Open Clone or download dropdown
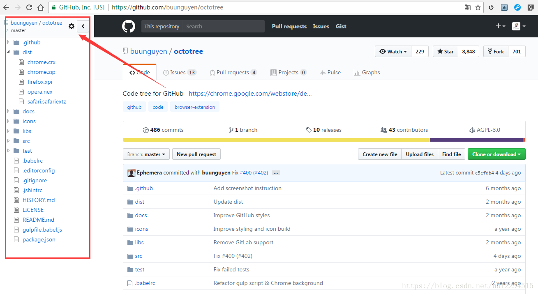 click(x=496, y=154)
